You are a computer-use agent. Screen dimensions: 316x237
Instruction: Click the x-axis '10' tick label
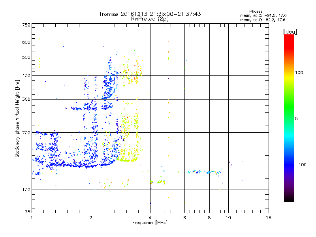(x=228, y=218)
